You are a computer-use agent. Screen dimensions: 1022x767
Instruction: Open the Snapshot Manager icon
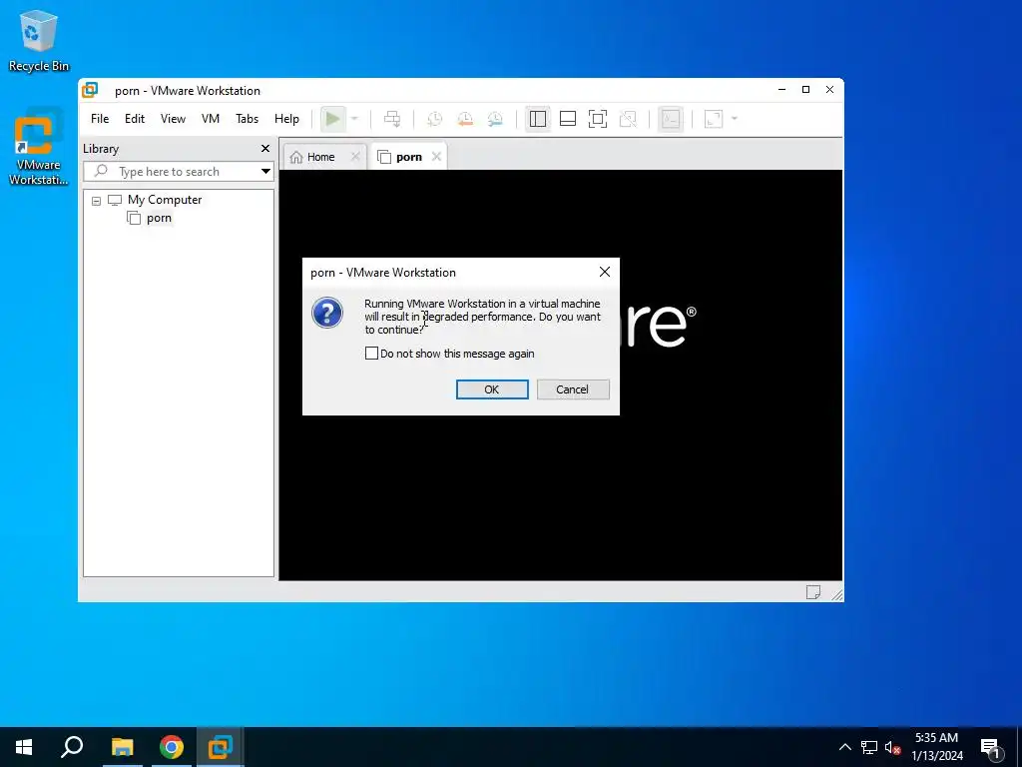(x=495, y=119)
